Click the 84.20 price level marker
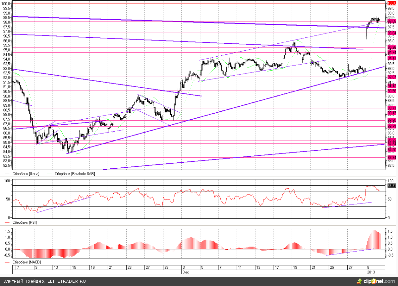 point(392,149)
